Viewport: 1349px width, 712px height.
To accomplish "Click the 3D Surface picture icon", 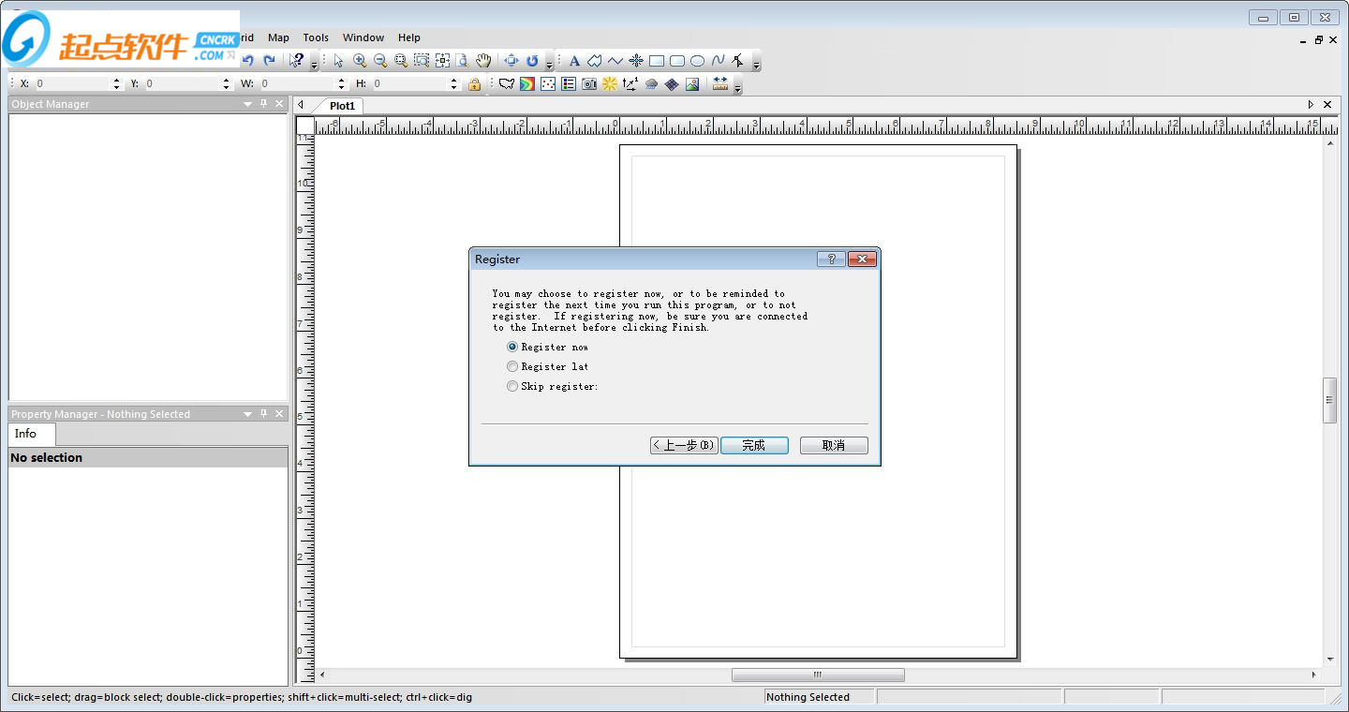I will coord(692,84).
